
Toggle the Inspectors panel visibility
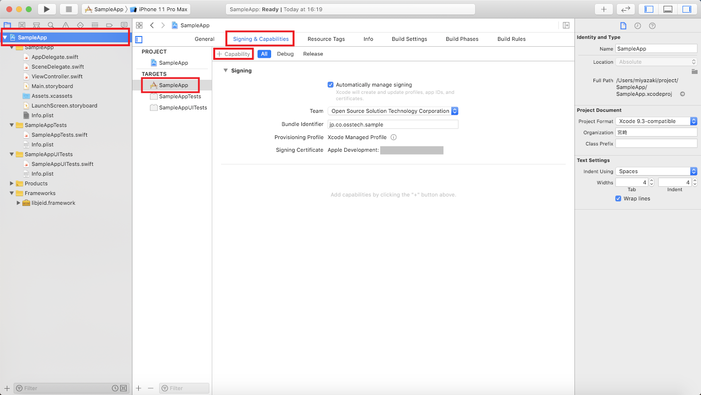[687, 9]
